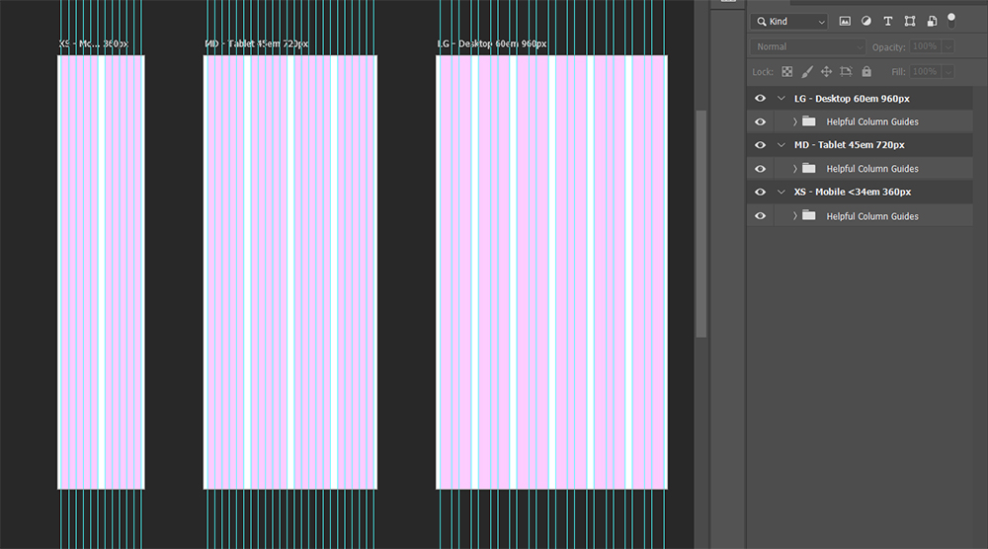Open the Fill slider arrow
Image resolution: width=988 pixels, height=549 pixels.
click(x=947, y=72)
